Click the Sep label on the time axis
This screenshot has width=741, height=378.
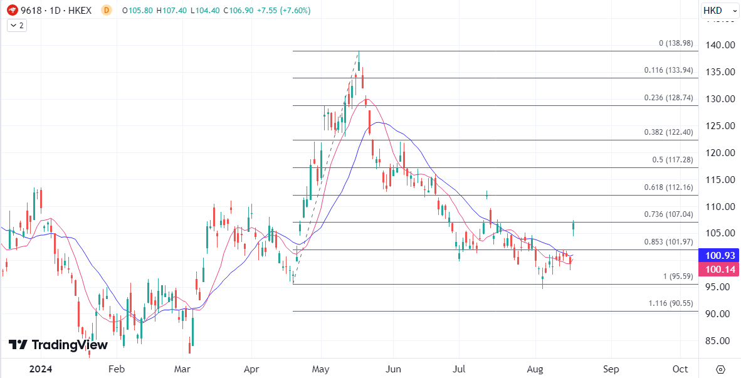tap(611, 369)
